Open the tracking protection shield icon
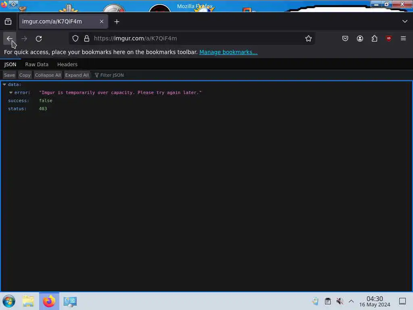Viewport: 413px width, 310px height. tap(75, 38)
